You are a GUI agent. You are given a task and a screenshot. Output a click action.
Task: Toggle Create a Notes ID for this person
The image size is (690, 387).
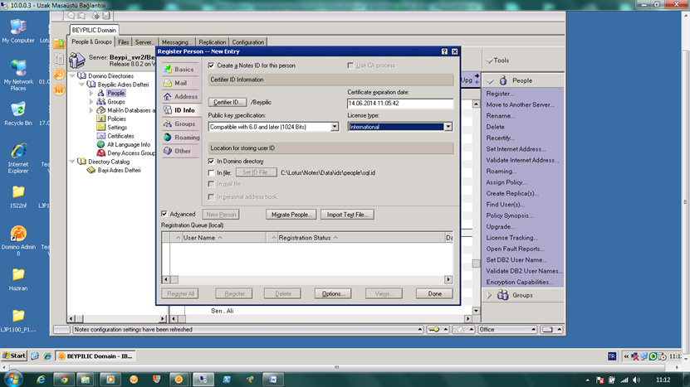pyautogui.click(x=211, y=65)
